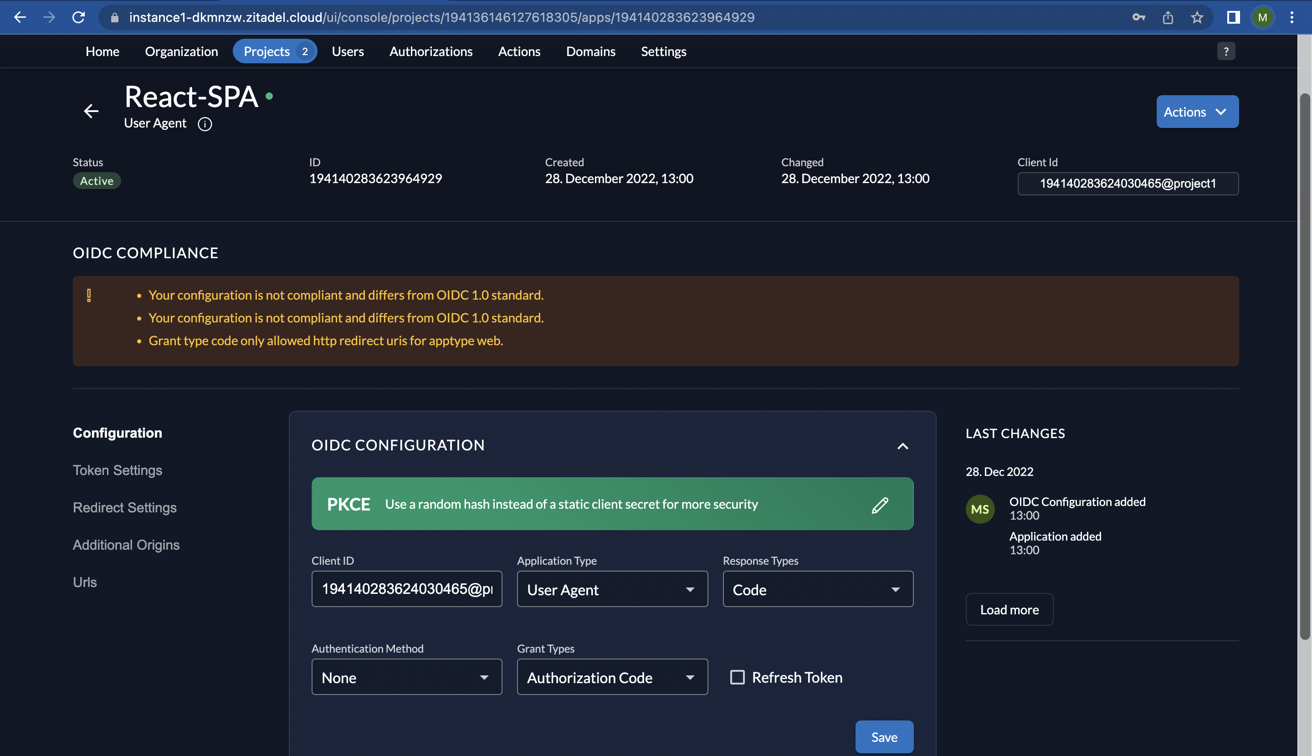Reload the page with browser refresh icon
The image size is (1312, 756).
78,17
